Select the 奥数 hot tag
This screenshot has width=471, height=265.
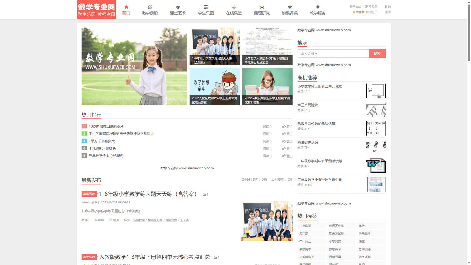coord(371,226)
